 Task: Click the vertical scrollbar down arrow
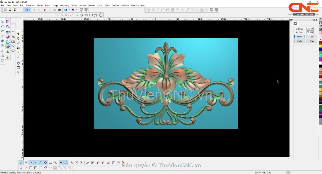click(x=291, y=156)
